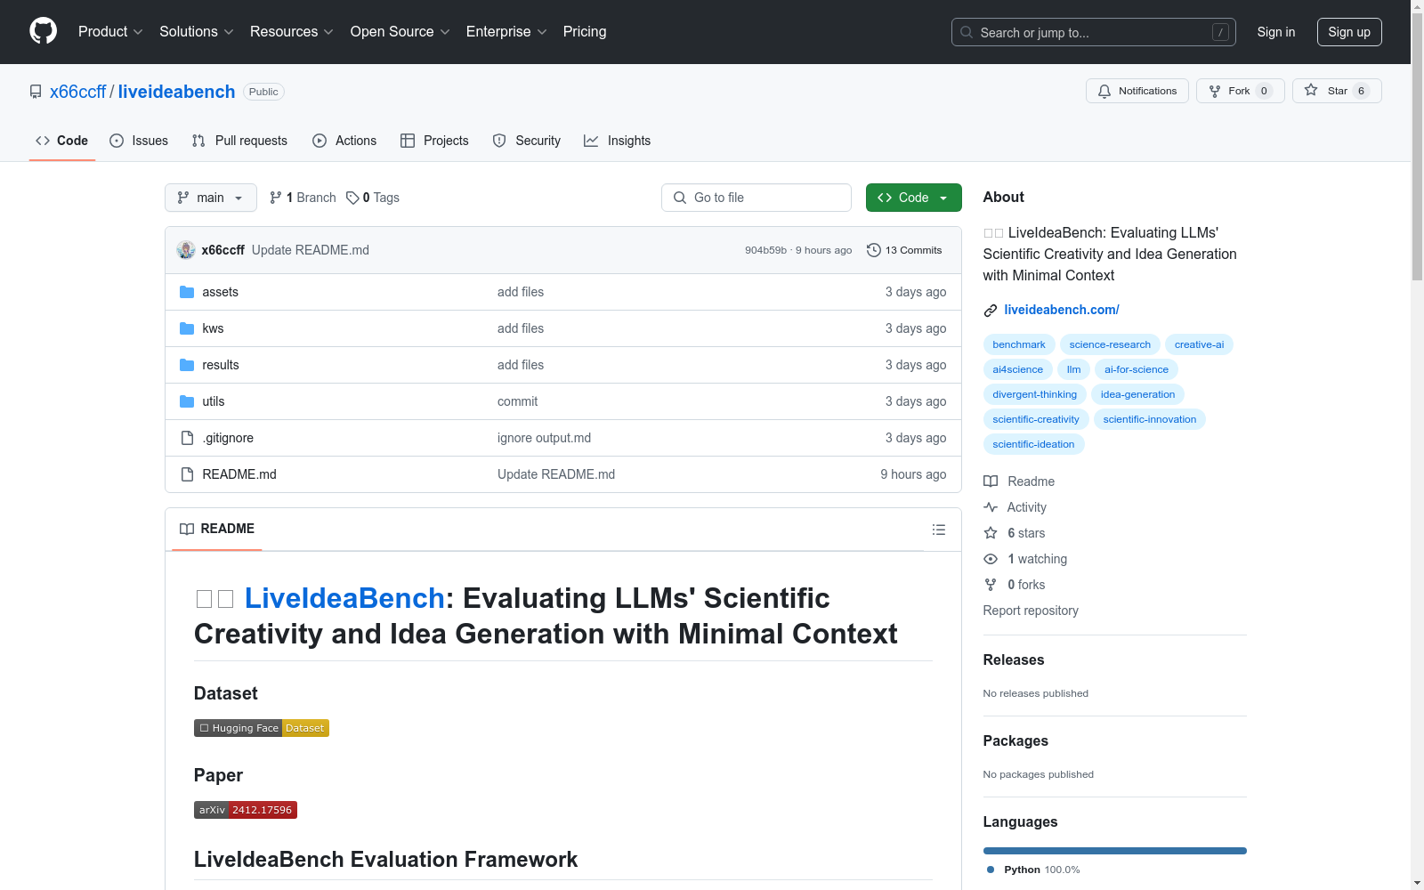The image size is (1424, 890).
Task: Click the repository icon beside x66ccff
Action: point(36,92)
